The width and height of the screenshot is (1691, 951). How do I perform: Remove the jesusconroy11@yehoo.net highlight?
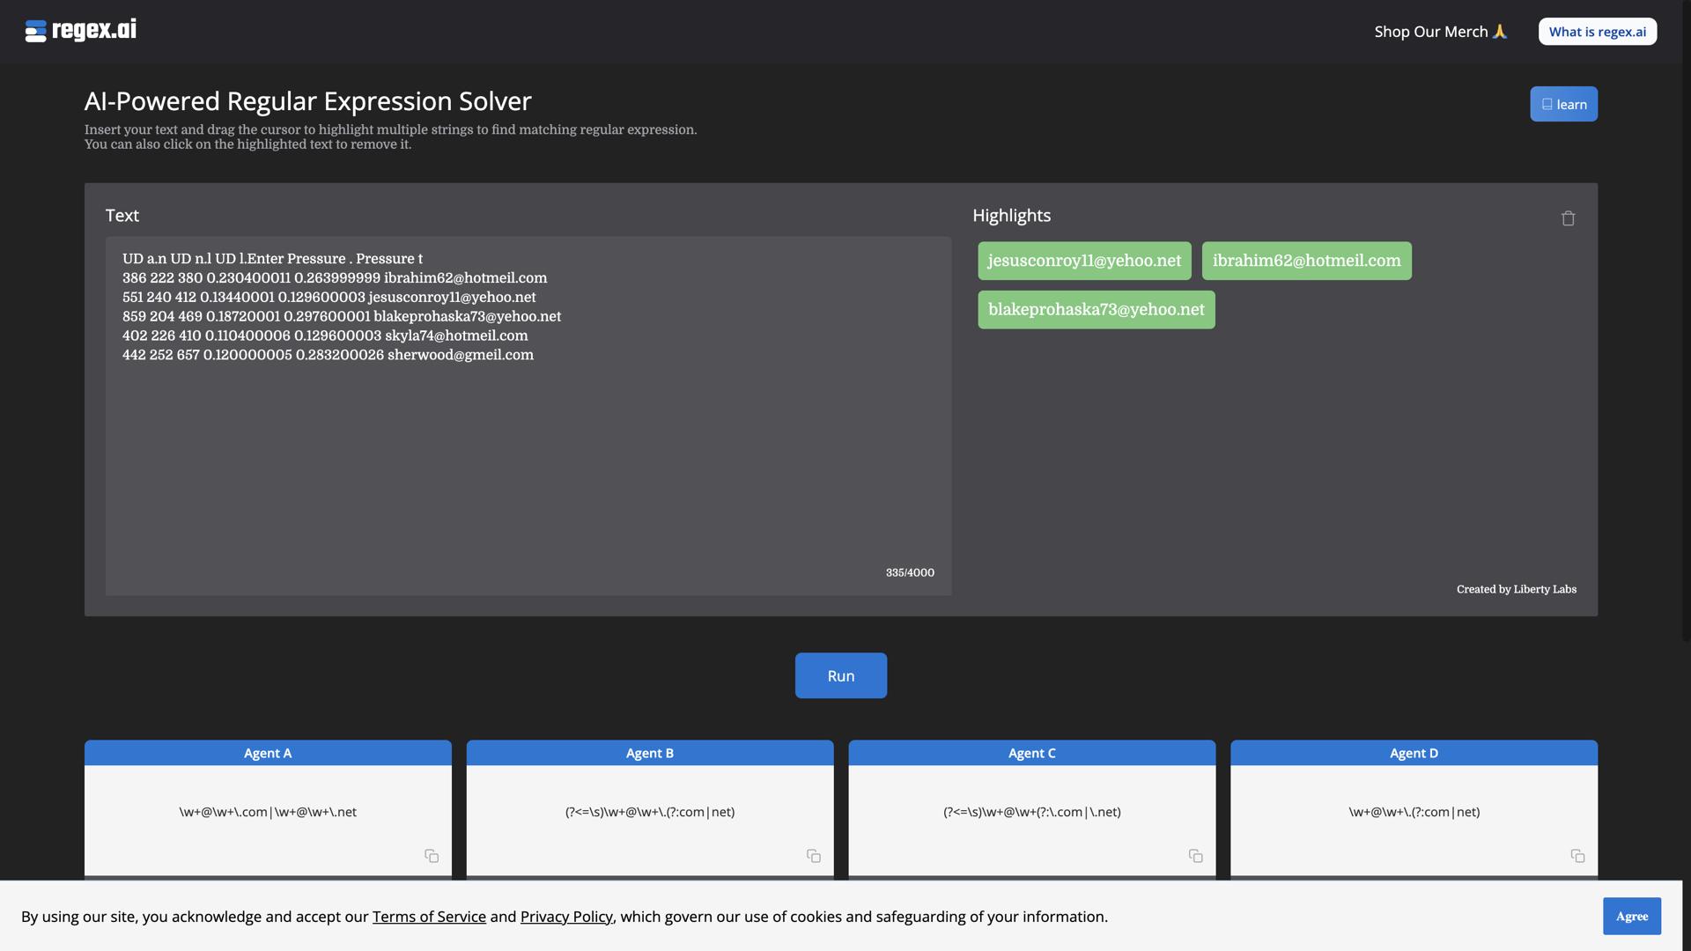(x=1084, y=260)
